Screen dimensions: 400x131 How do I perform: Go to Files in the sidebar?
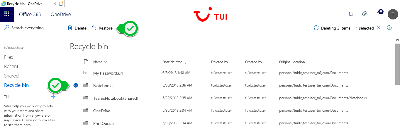click(x=9, y=57)
